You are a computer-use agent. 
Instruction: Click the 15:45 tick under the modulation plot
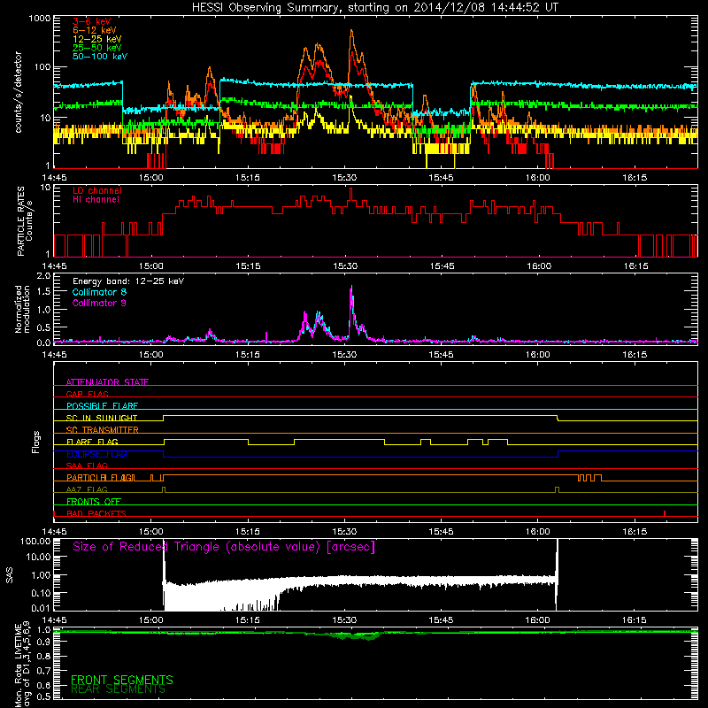pyautogui.click(x=441, y=355)
